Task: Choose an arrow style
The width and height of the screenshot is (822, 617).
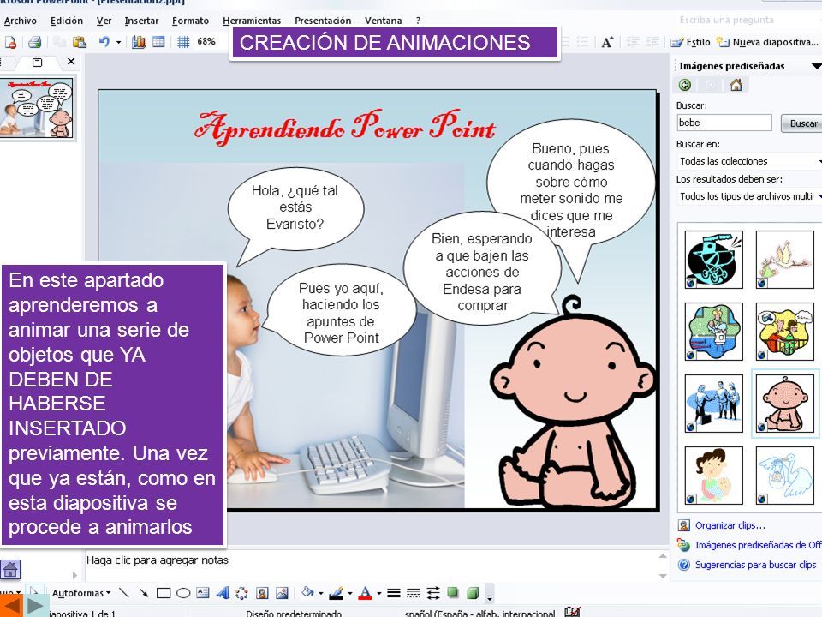Action: (x=433, y=593)
